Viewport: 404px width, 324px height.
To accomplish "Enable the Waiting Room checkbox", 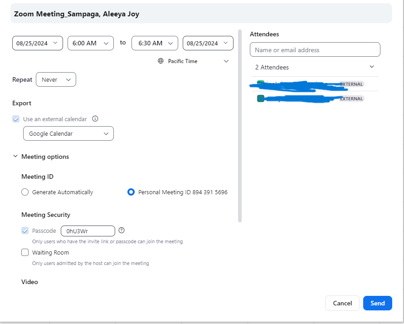I will [x=25, y=252].
